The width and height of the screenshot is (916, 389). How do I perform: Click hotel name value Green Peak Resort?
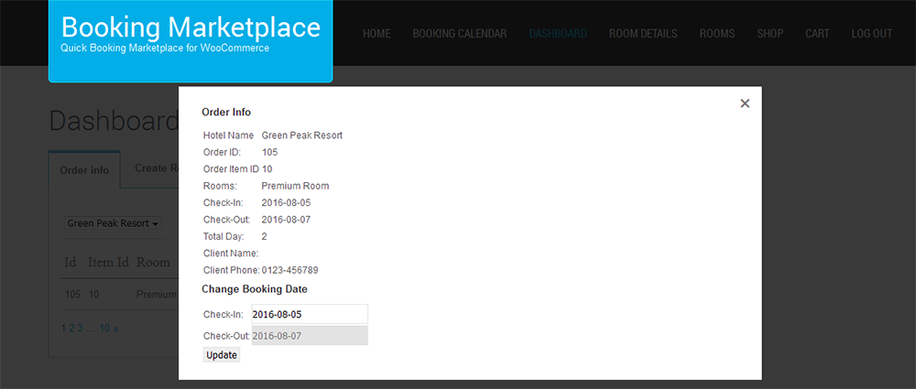(x=302, y=135)
